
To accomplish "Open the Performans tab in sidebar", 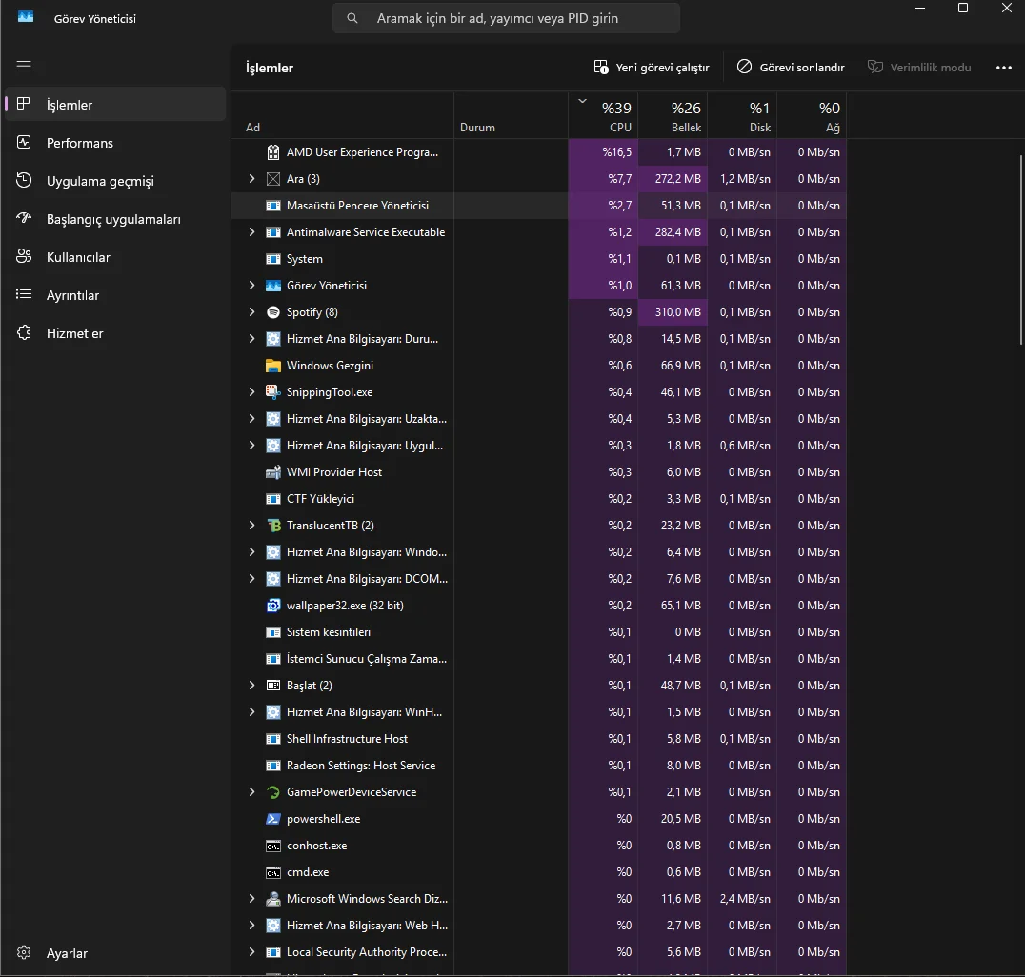I will click(80, 143).
